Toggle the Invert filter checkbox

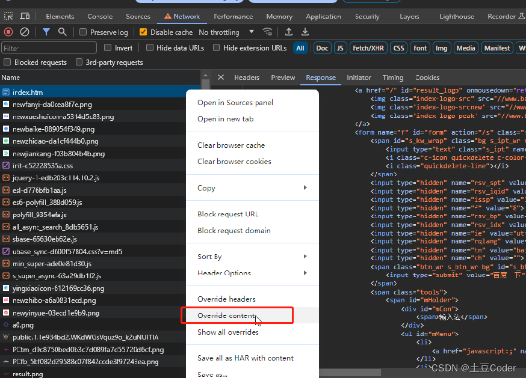click(x=108, y=47)
